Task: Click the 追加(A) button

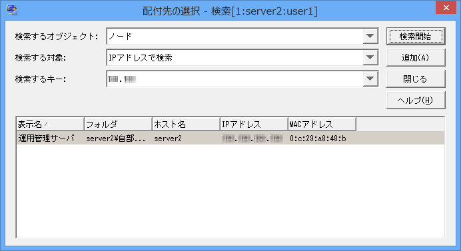Action: (x=416, y=58)
